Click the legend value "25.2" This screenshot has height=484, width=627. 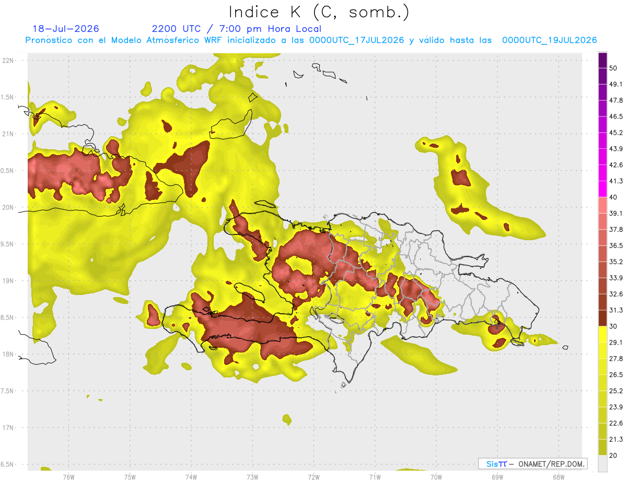[616, 391]
